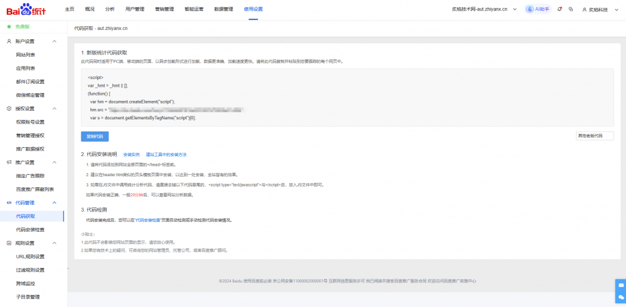Click the 复制代码 button
The image size is (626, 307).
pos(95,136)
